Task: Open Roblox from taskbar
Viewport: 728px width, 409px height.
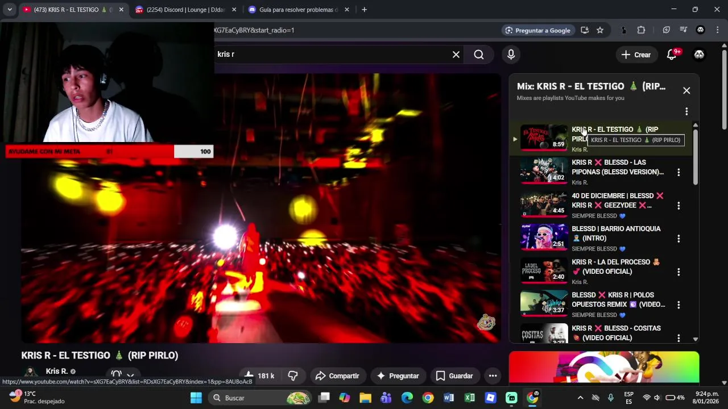Action: pyautogui.click(x=491, y=398)
